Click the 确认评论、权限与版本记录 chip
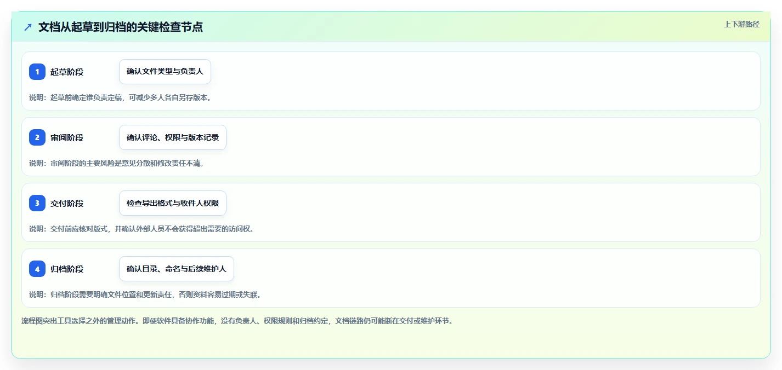The height and width of the screenshot is (370, 782). coord(173,137)
